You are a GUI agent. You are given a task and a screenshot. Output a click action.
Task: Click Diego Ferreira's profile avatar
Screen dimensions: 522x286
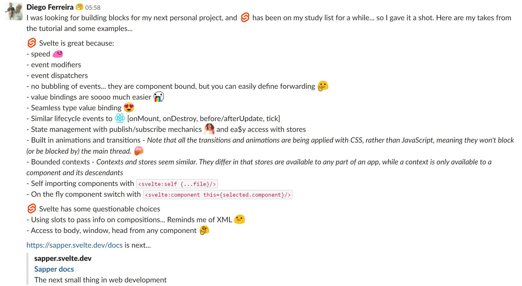click(x=14, y=11)
